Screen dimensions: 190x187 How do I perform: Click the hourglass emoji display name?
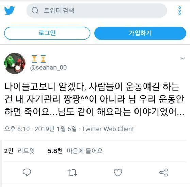point(39,59)
